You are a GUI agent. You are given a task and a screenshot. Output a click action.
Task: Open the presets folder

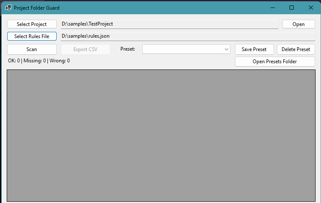coord(275,62)
